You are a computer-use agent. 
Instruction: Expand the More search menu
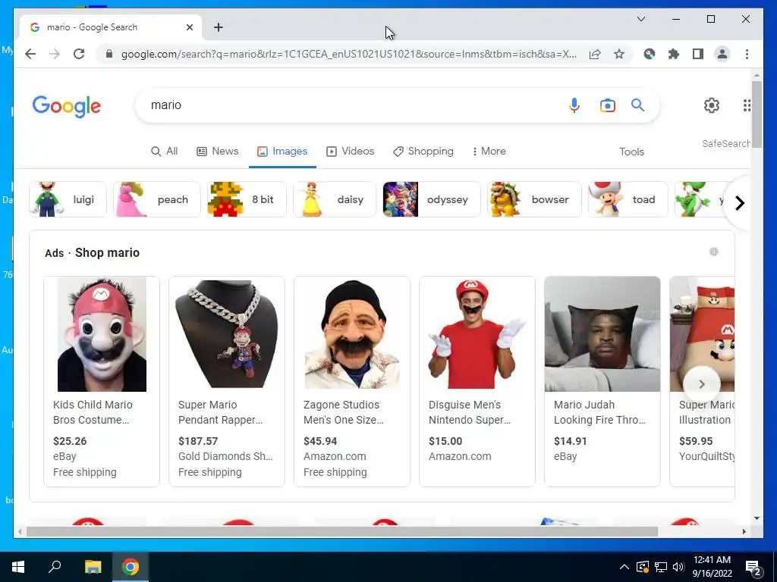489,152
